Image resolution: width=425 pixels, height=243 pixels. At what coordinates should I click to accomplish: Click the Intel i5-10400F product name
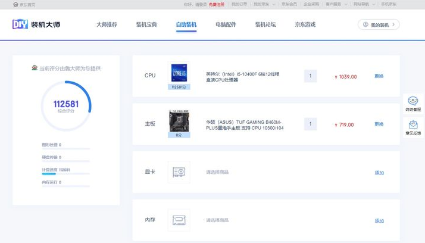point(243,77)
